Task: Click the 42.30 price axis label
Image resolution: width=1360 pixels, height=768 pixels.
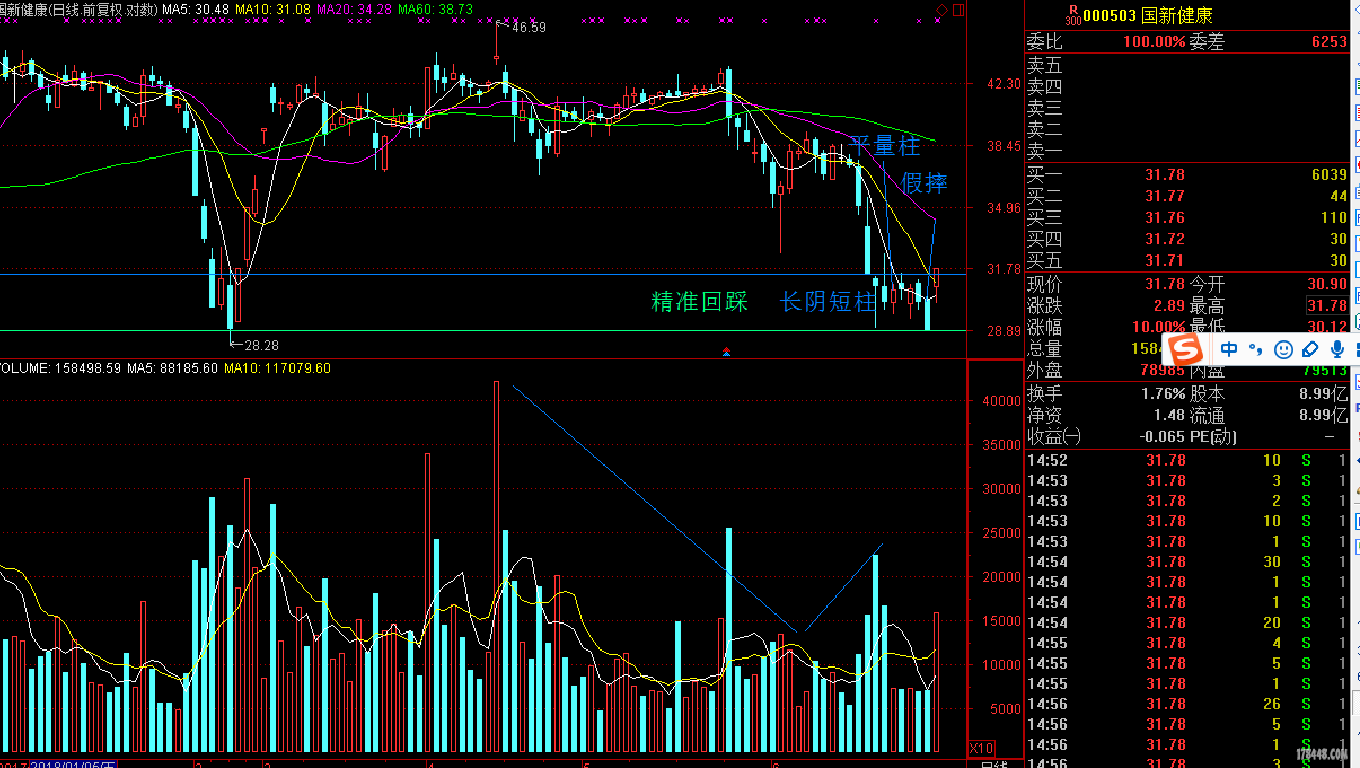Action: pyautogui.click(x=1004, y=84)
